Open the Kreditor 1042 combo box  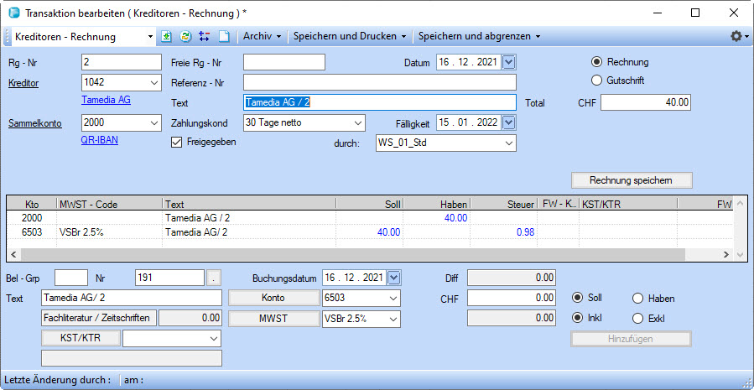tap(153, 82)
